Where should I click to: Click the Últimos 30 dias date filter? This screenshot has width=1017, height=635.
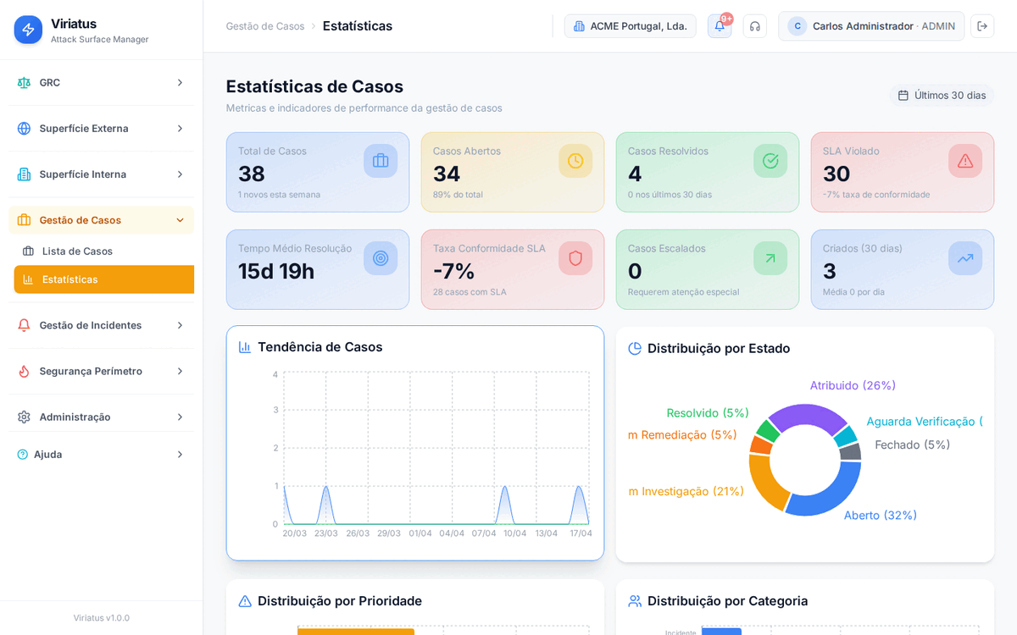click(942, 95)
